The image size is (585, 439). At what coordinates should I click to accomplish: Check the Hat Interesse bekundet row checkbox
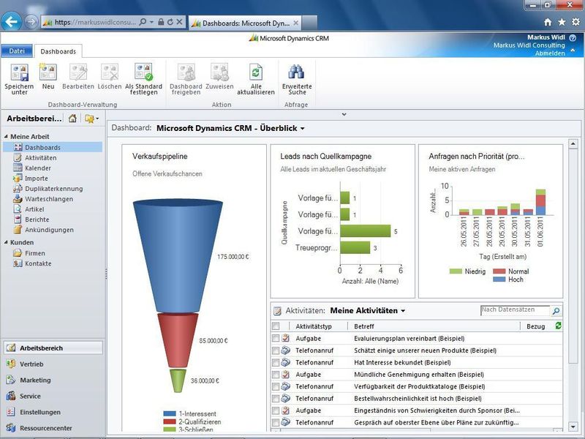(276, 362)
